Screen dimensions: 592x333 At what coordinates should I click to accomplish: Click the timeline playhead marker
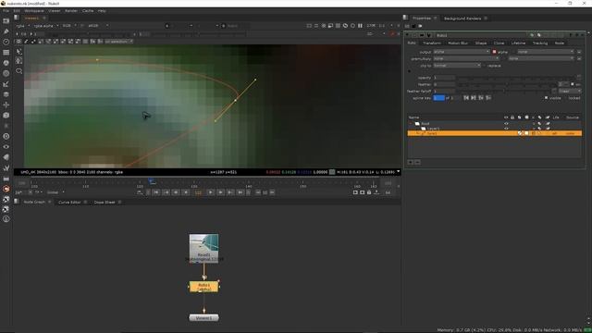pos(152,182)
